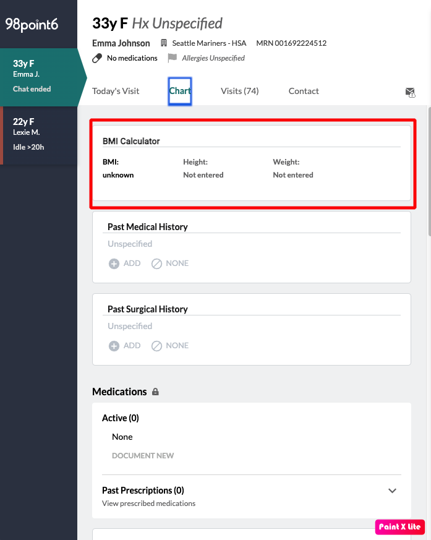The width and height of the screenshot is (431, 540).
Task: Mark Past Surgical History as None
Action: [170, 346]
